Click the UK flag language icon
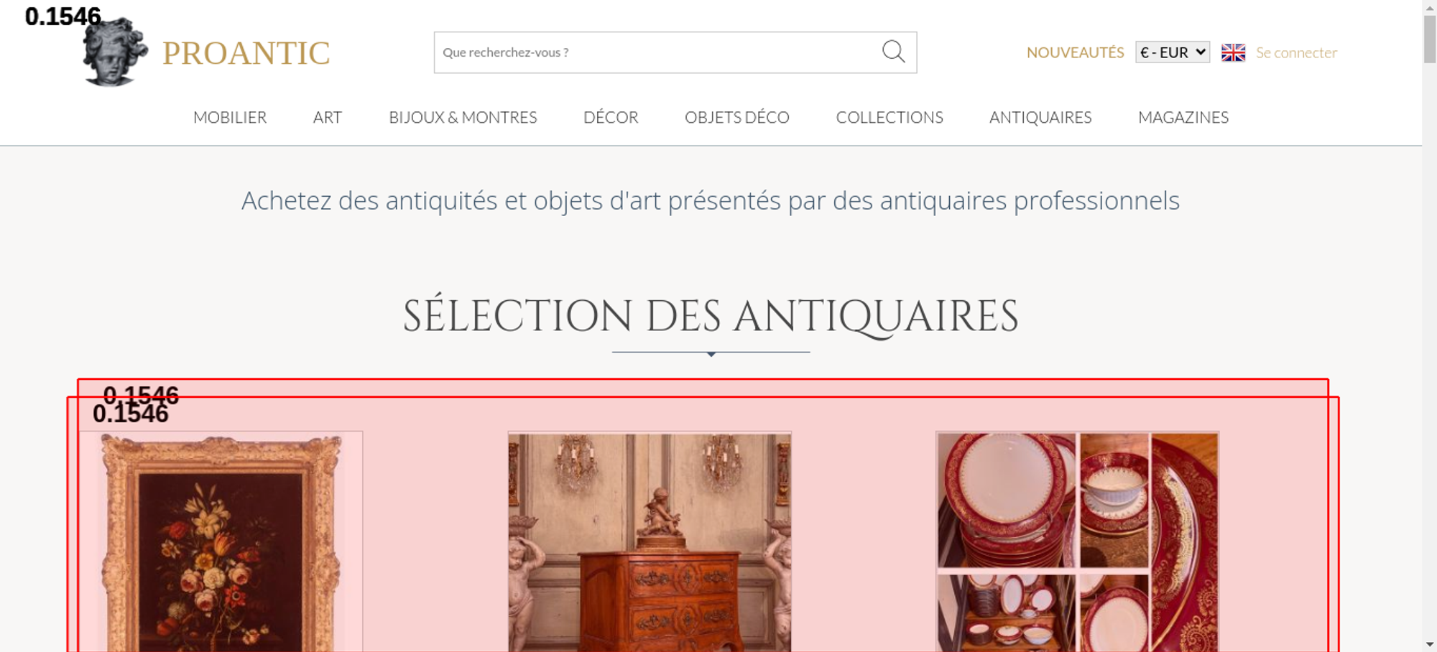The image size is (1437, 652). click(1233, 52)
